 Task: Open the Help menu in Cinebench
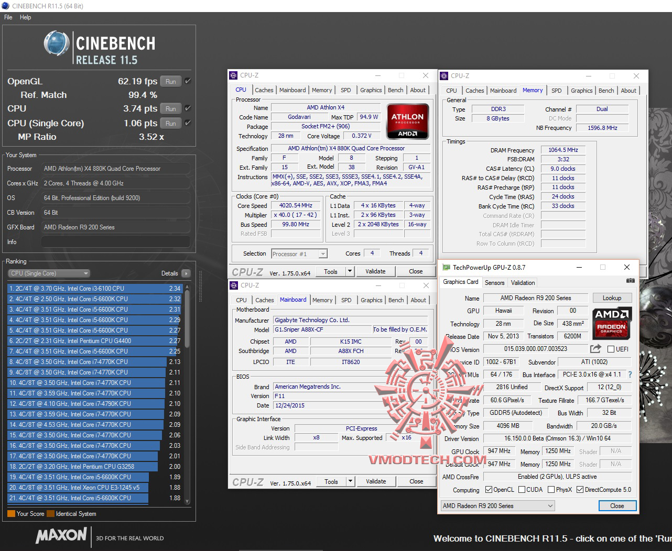click(26, 17)
